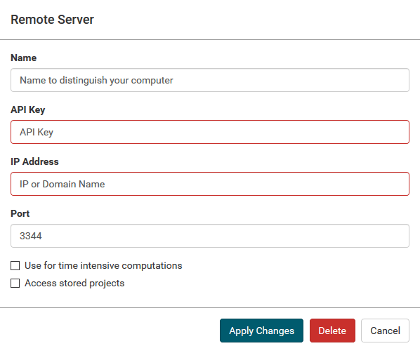Click the Name input field
The width and height of the screenshot is (420, 353).
pyautogui.click(x=210, y=80)
